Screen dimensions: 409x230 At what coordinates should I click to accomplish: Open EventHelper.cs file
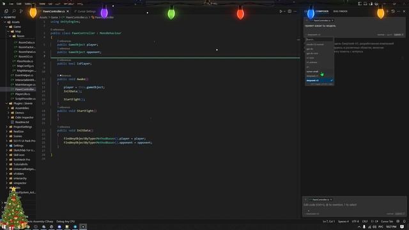tap(24, 75)
